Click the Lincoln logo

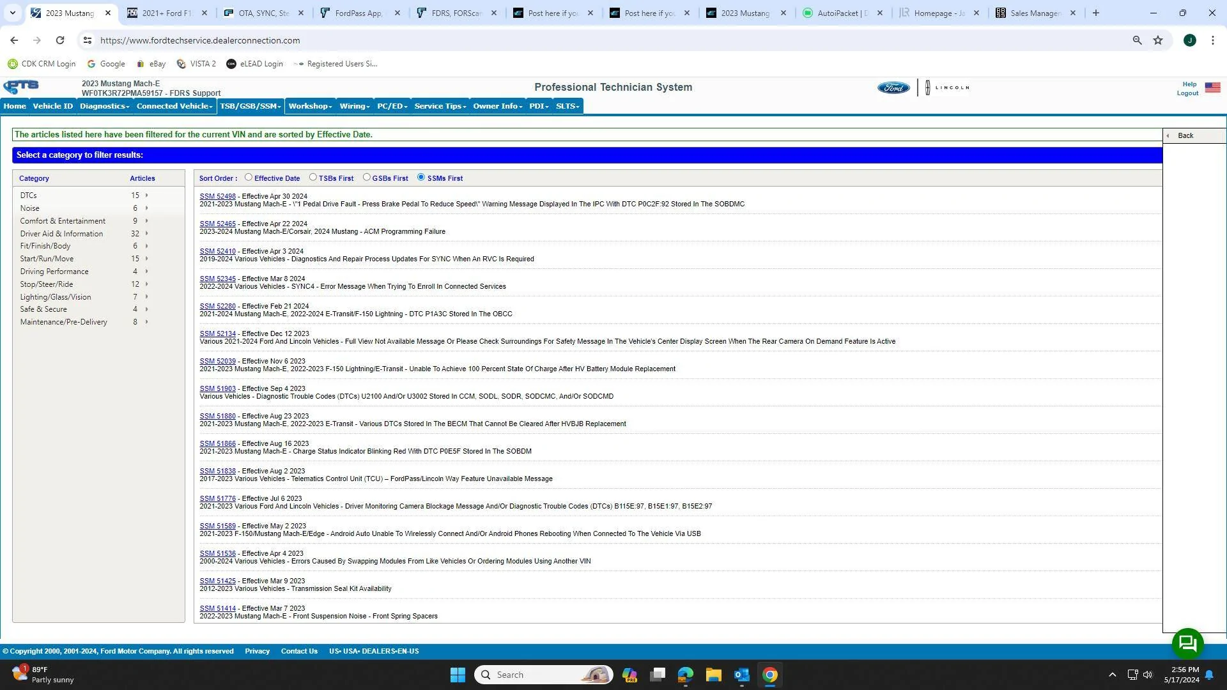[x=947, y=88]
